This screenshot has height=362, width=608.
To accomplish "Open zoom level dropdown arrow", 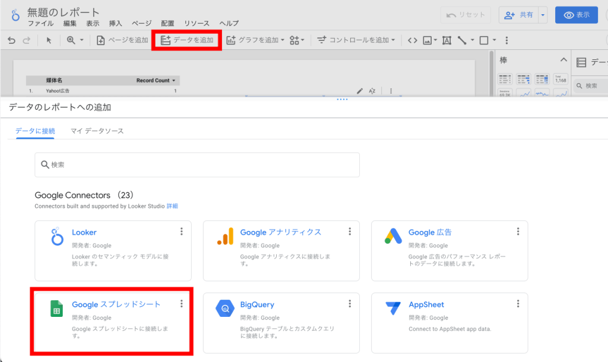I will point(82,40).
